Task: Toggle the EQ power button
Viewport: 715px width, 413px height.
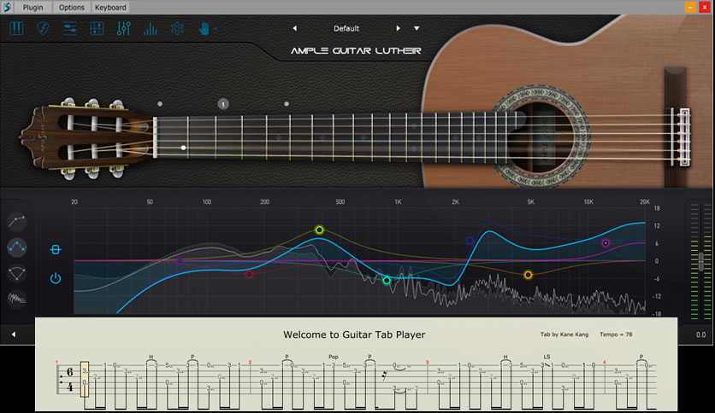Action: [x=56, y=278]
